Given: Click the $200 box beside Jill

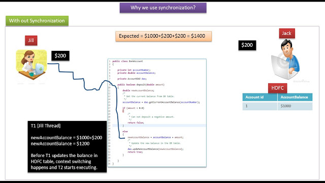Looking at the screenshot, I should click(x=60, y=55).
